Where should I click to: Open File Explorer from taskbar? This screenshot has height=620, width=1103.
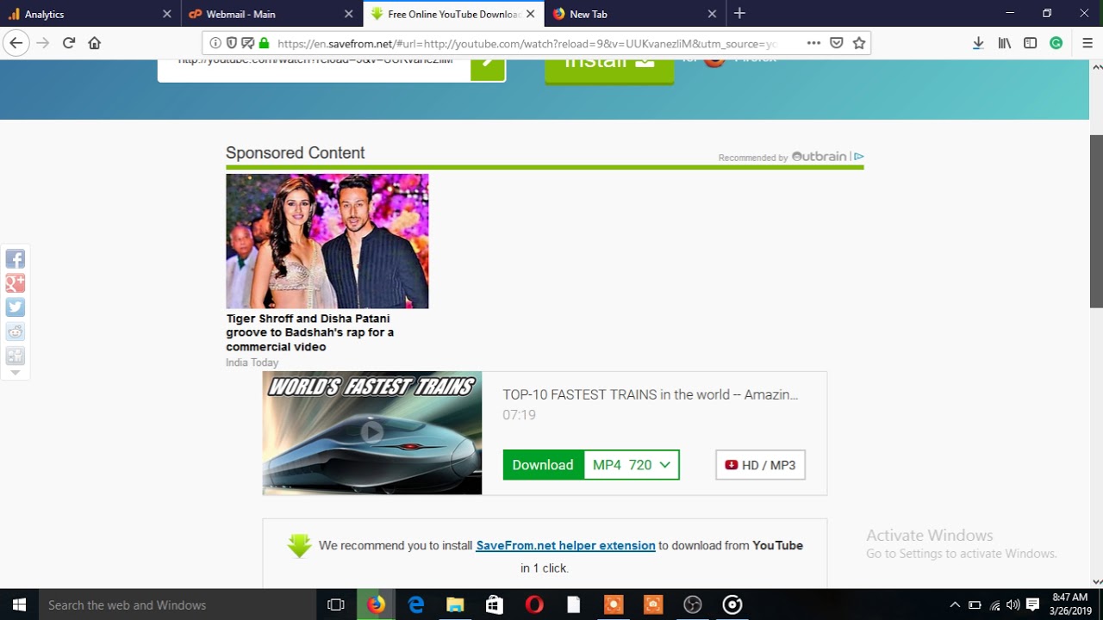[455, 604]
